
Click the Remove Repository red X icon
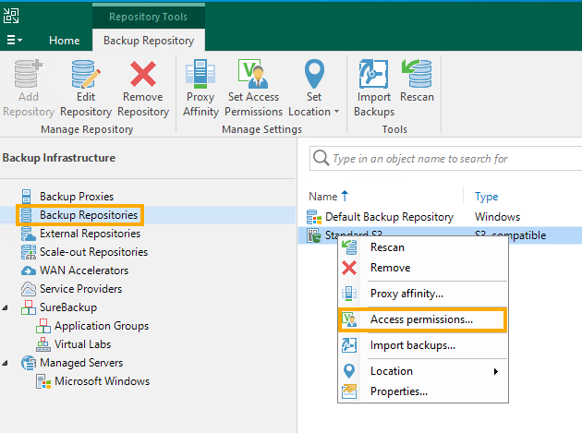click(143, 74)
